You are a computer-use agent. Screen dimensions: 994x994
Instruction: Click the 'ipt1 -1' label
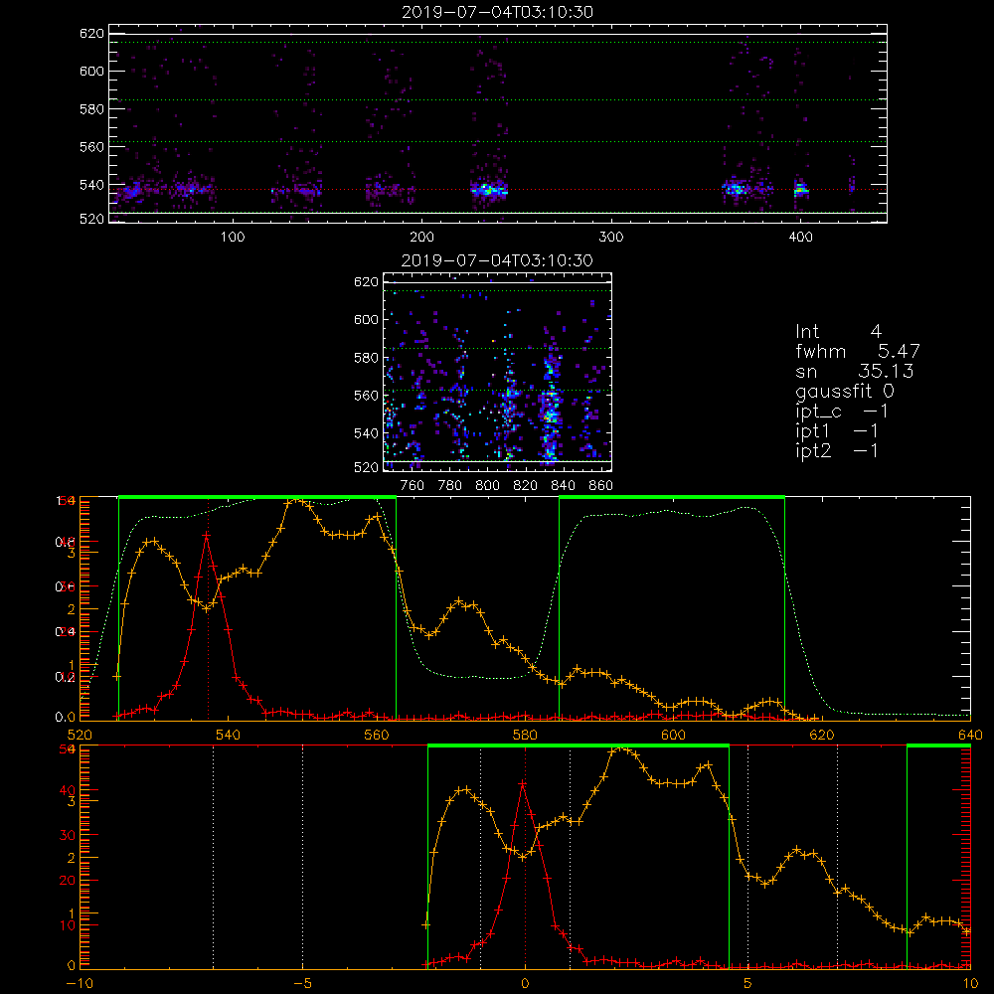[x=837, y=431]
